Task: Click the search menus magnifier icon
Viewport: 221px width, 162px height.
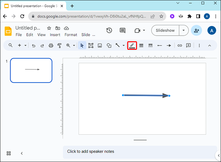Action: (x=10, y=45)
